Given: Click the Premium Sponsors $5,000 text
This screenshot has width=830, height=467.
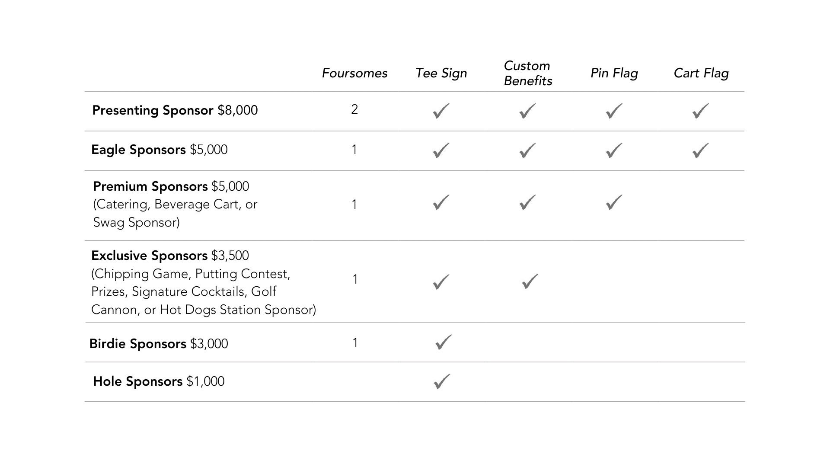Looking at the screenshot, I should pos(171,186).
